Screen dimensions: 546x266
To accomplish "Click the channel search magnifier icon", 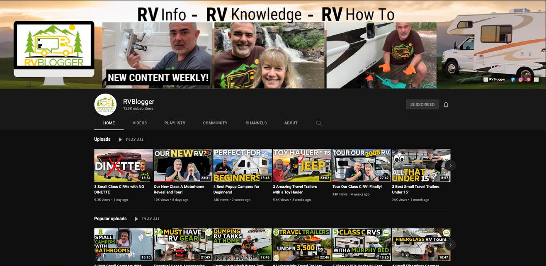I will tap(319, 123).
